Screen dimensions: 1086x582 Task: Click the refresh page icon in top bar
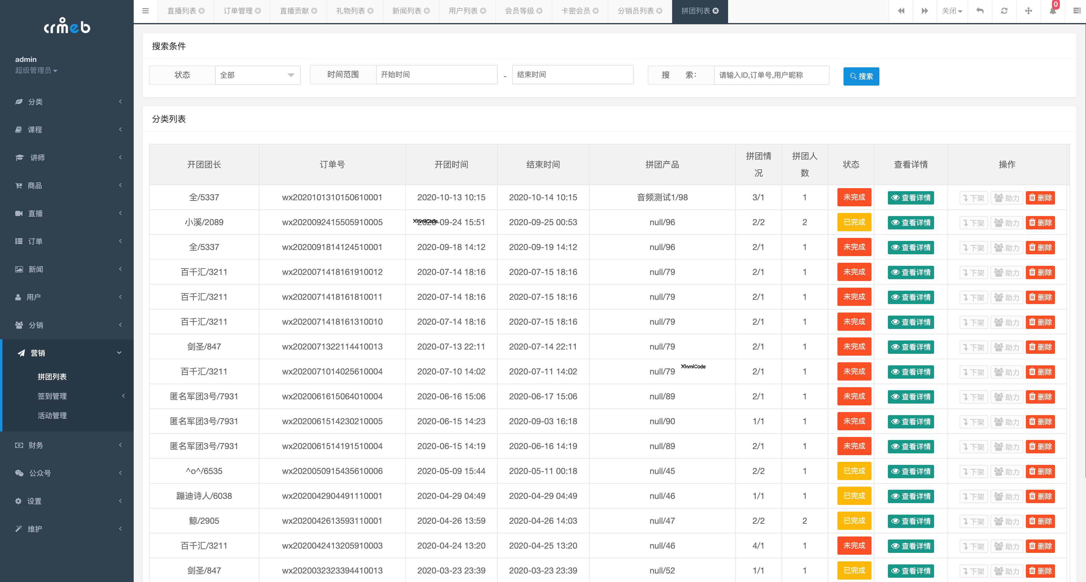(1004, 11)
